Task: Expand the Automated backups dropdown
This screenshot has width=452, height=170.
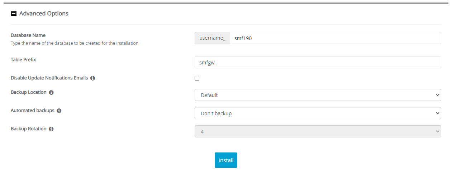Action: pyautogui.click(x=317, y=113)
